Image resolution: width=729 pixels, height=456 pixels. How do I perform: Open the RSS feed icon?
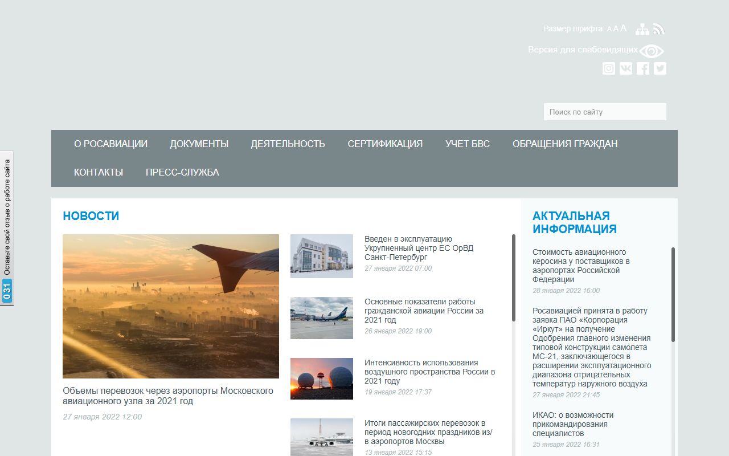[658, 29]
